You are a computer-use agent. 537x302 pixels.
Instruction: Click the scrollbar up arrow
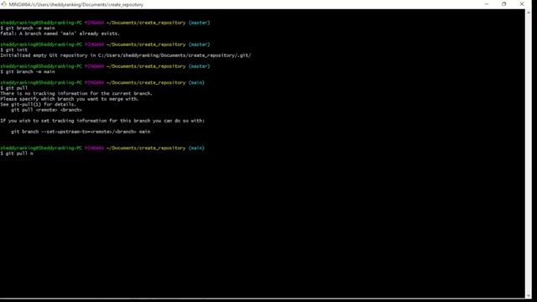click(x=528, y=13)
